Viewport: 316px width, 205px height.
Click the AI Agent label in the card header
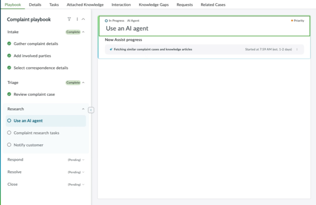click(x=133, y=21)
